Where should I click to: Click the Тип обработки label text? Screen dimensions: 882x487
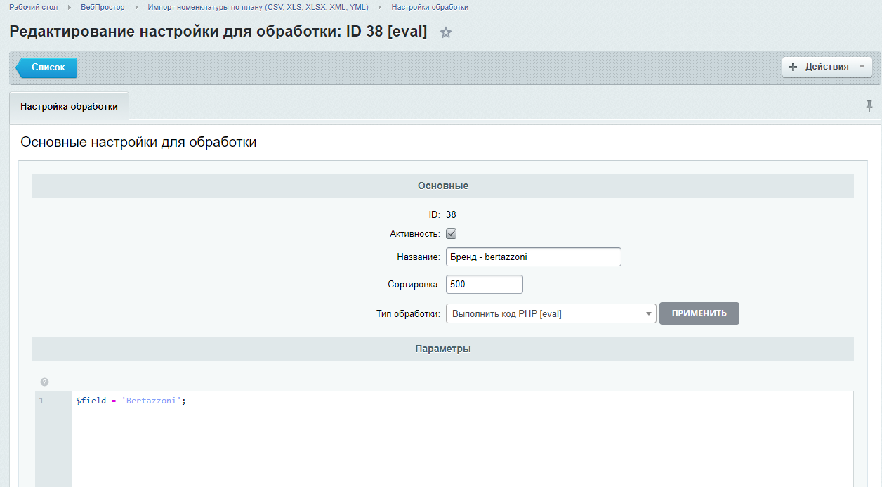coord(408,313)
